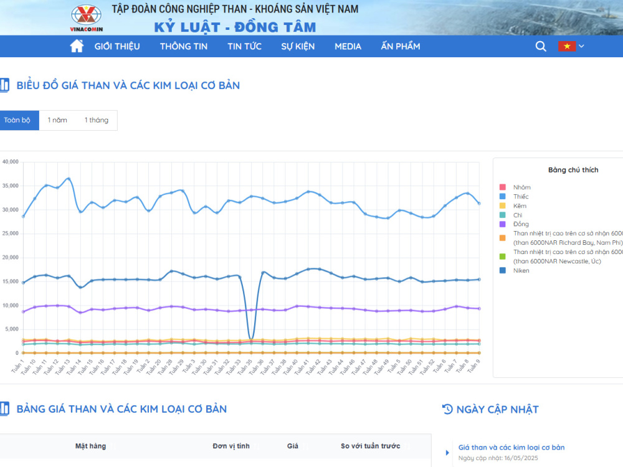Toggle Đồng series via purple swatch
Viewport: 623px width, 467px height.
[503, 224]
